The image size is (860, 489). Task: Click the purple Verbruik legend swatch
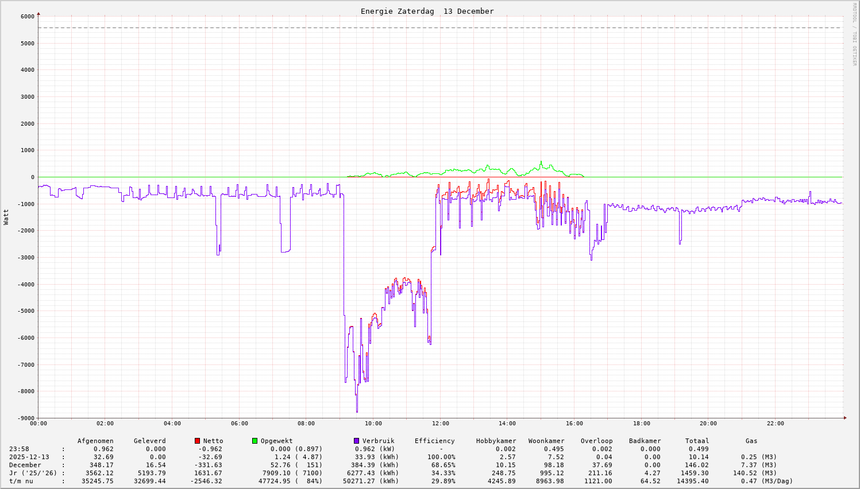(356, 441)
